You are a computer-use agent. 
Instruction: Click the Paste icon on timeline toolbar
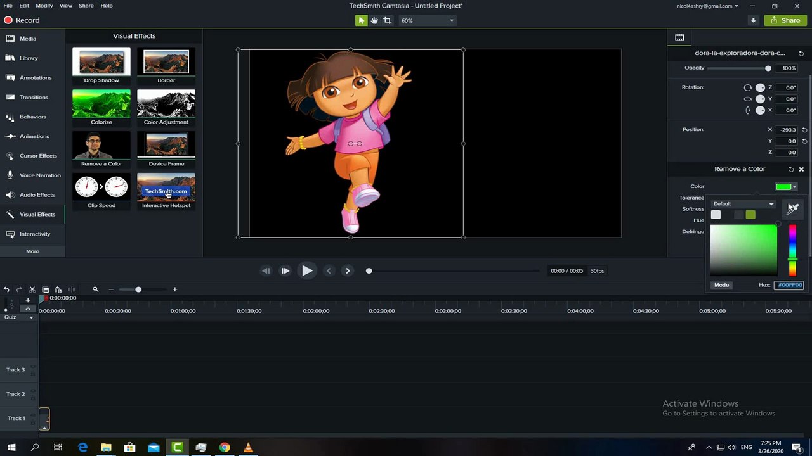coord(58,289)
